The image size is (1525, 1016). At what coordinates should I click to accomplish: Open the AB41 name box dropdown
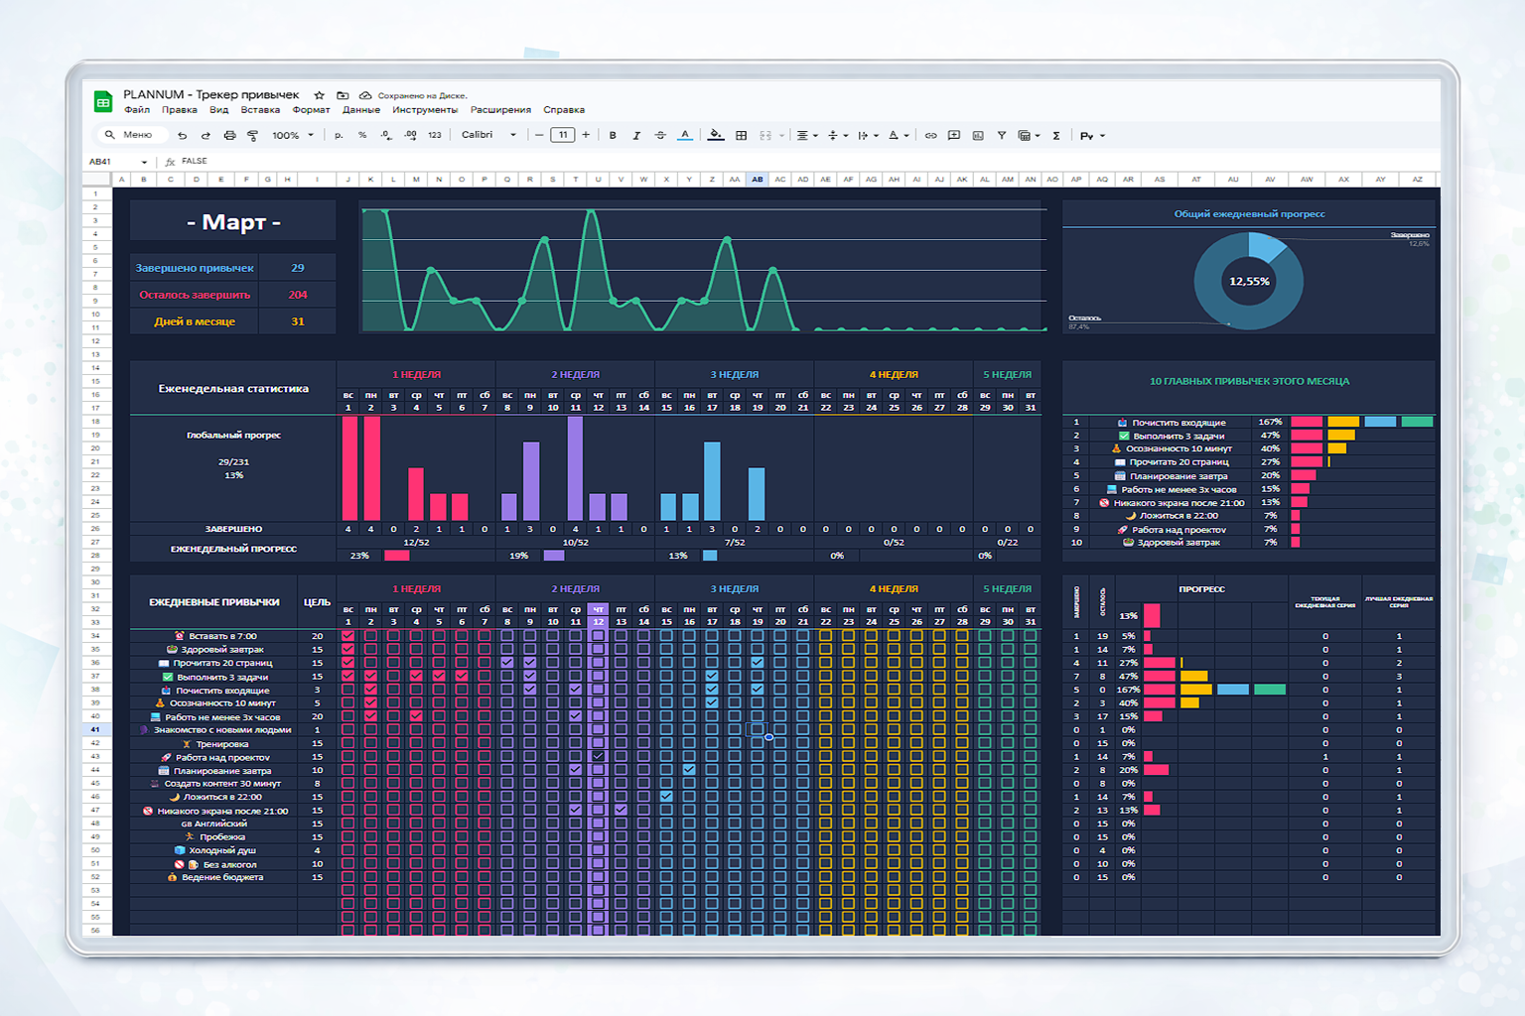coord(144,162)
